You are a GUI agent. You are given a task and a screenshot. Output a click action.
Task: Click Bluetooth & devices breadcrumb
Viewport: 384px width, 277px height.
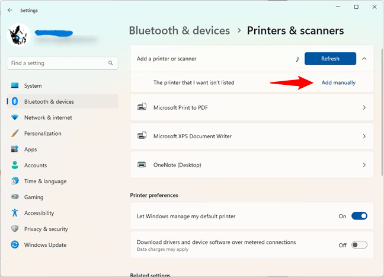pos(180,31)
